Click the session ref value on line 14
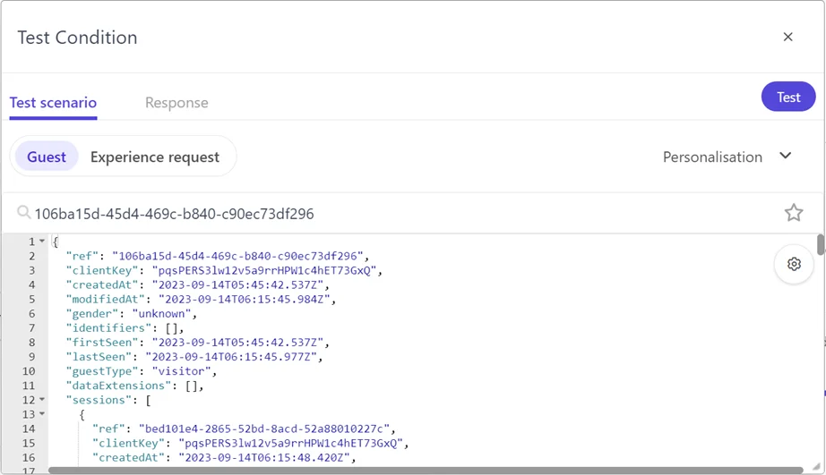 point(264,428)
